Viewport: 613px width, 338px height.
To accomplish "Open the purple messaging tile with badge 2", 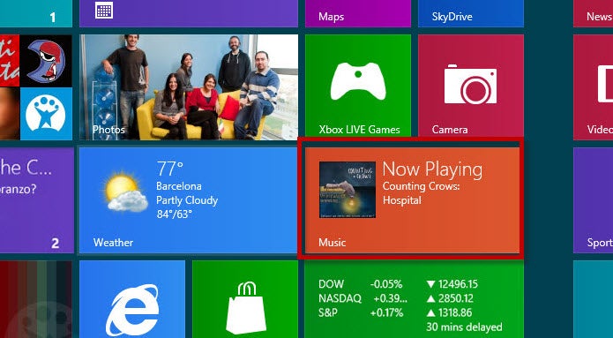I will (37, 200).
